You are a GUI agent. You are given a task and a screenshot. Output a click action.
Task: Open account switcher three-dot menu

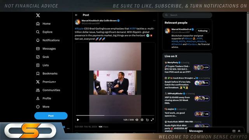pos(68,128)
